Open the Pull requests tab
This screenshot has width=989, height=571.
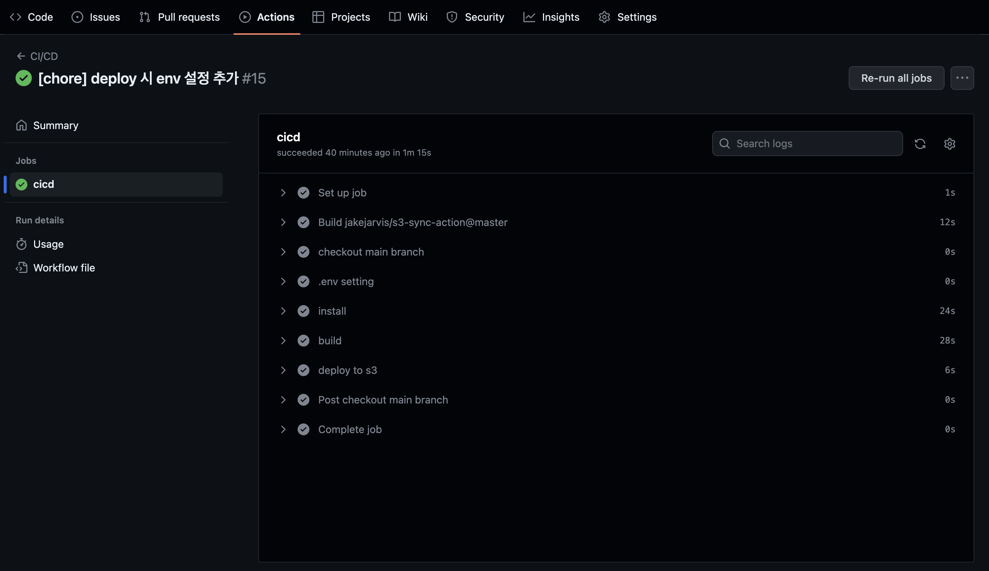coord(180,17)
